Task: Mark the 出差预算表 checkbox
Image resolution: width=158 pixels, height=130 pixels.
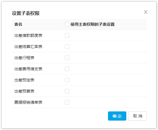Action: click(67, 91)
